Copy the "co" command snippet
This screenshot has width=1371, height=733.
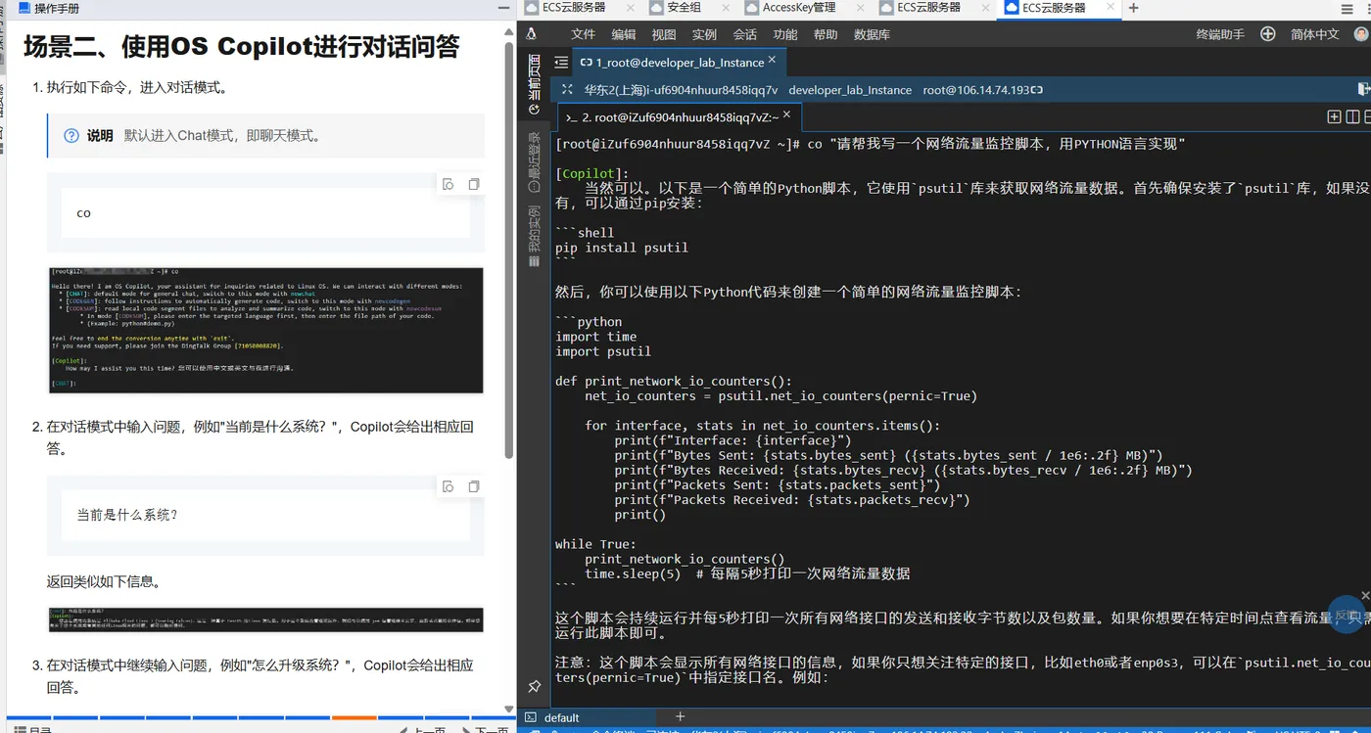click(474, 183)
